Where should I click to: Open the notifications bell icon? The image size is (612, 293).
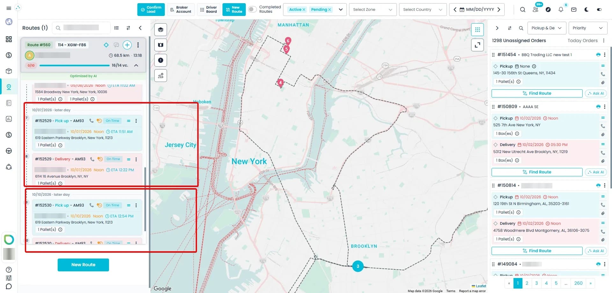[561, 10]
